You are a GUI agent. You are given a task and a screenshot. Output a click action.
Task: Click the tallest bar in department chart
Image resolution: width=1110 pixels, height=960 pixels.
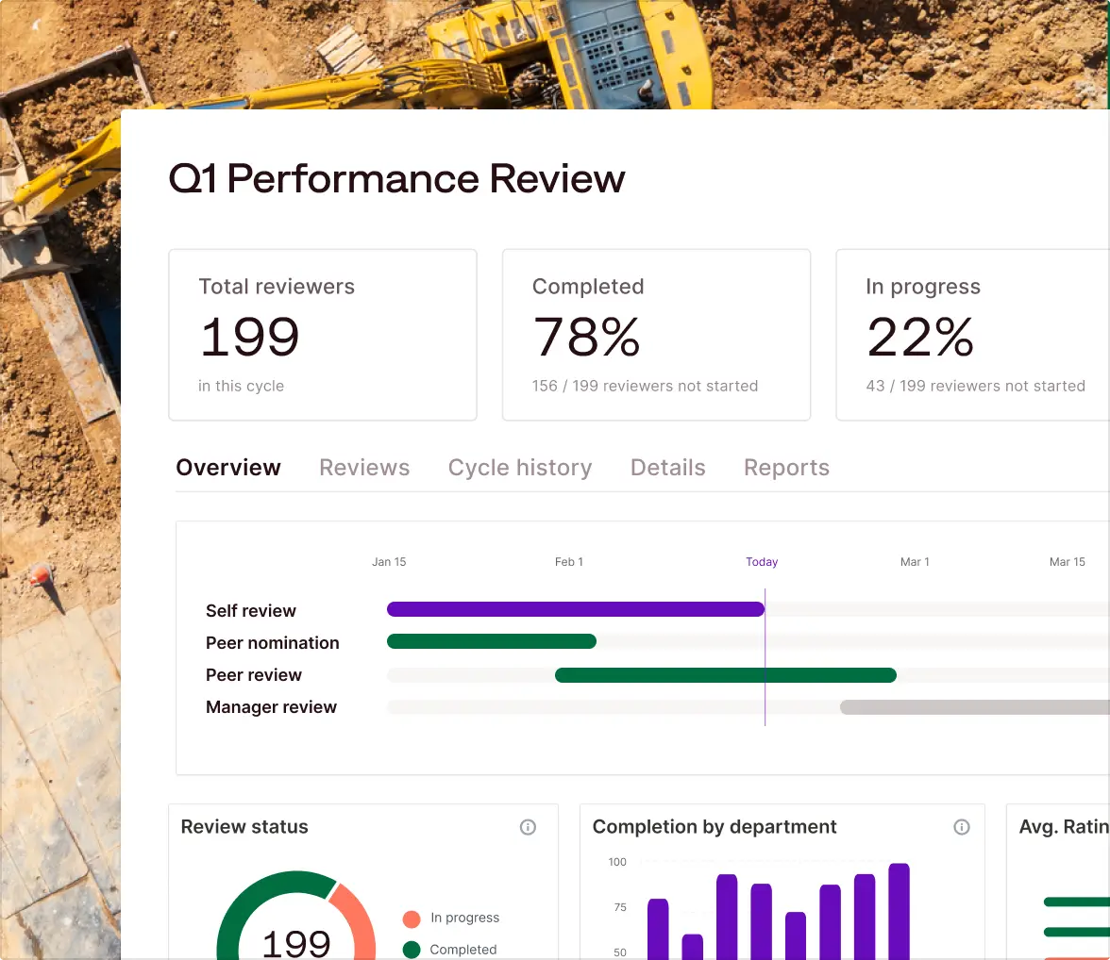point(899,910)
